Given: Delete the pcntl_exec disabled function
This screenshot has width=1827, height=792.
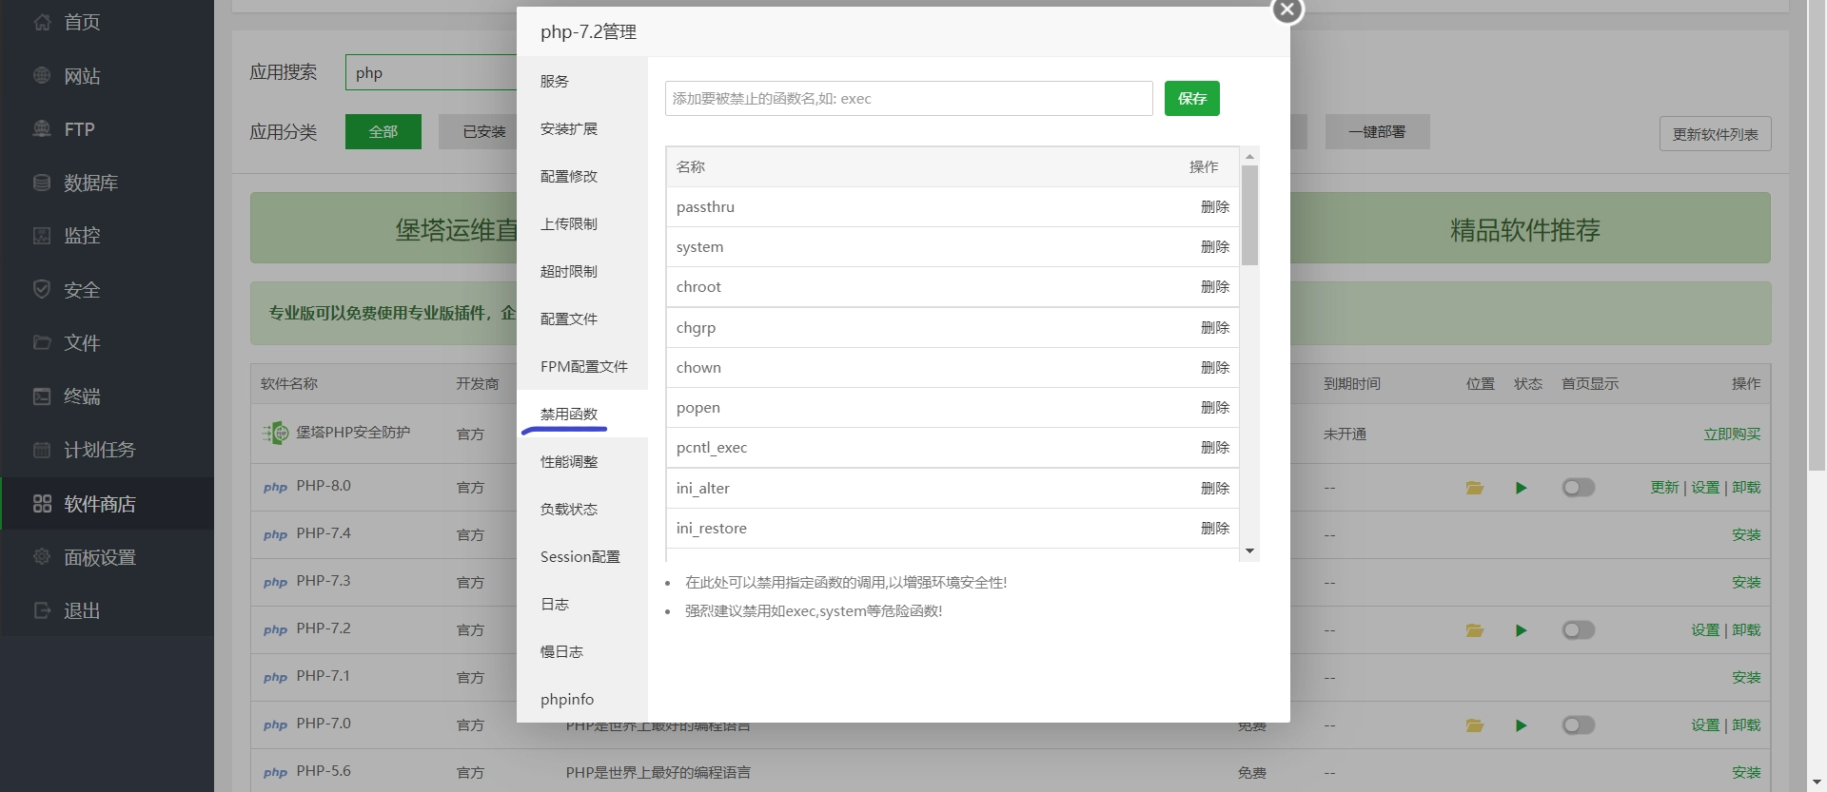Looking at the screenshot, I should [x=1215, y=447].
